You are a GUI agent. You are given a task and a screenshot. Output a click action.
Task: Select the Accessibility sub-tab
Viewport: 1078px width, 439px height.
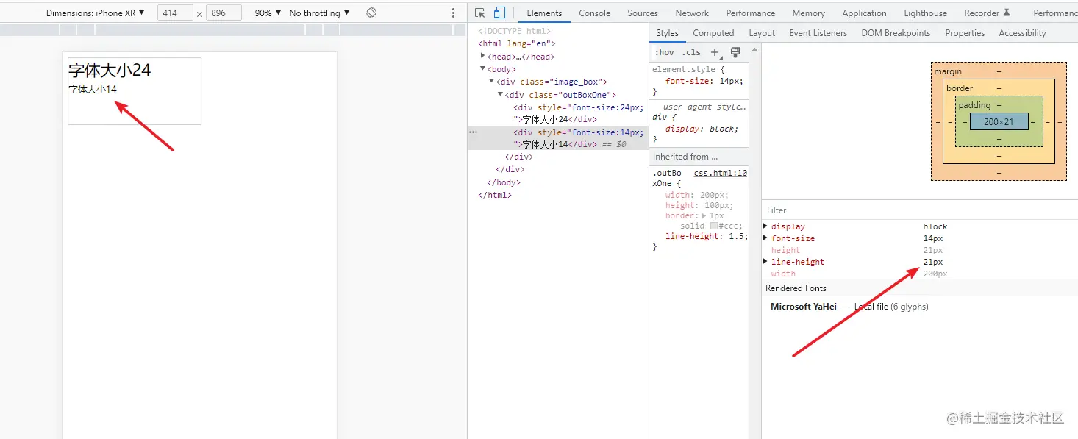[x=1022, y=33]
